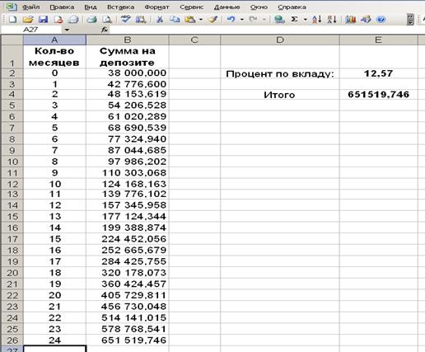Apply AutoSum with the sigma icon

click(x=294, y=20)
